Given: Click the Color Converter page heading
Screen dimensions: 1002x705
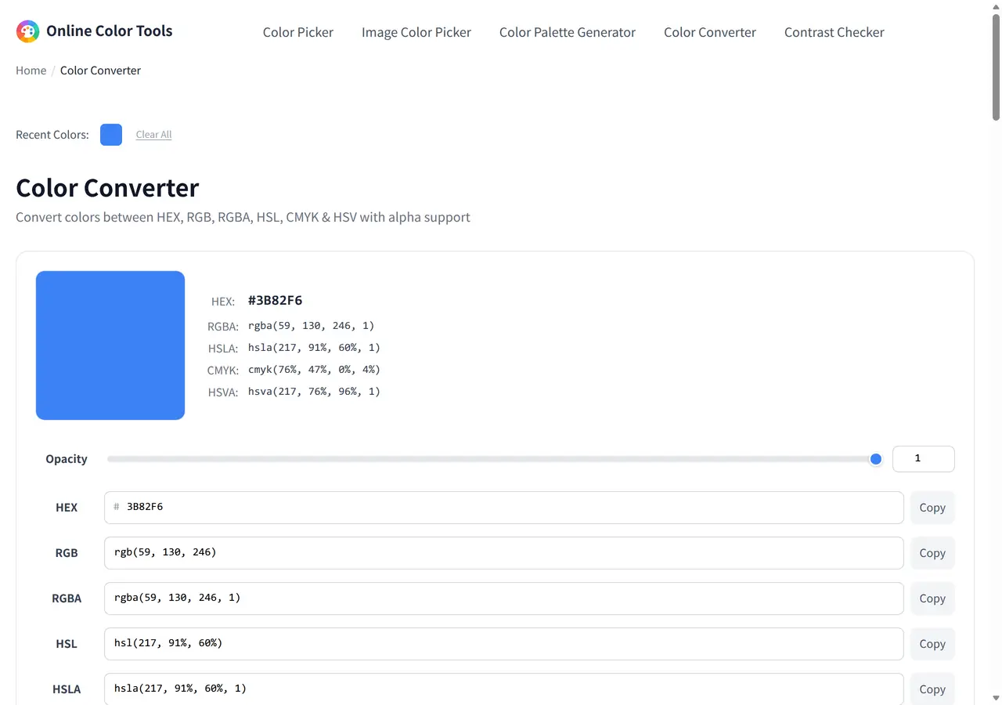Looking at the screenshot, I should tap(107, 188).
